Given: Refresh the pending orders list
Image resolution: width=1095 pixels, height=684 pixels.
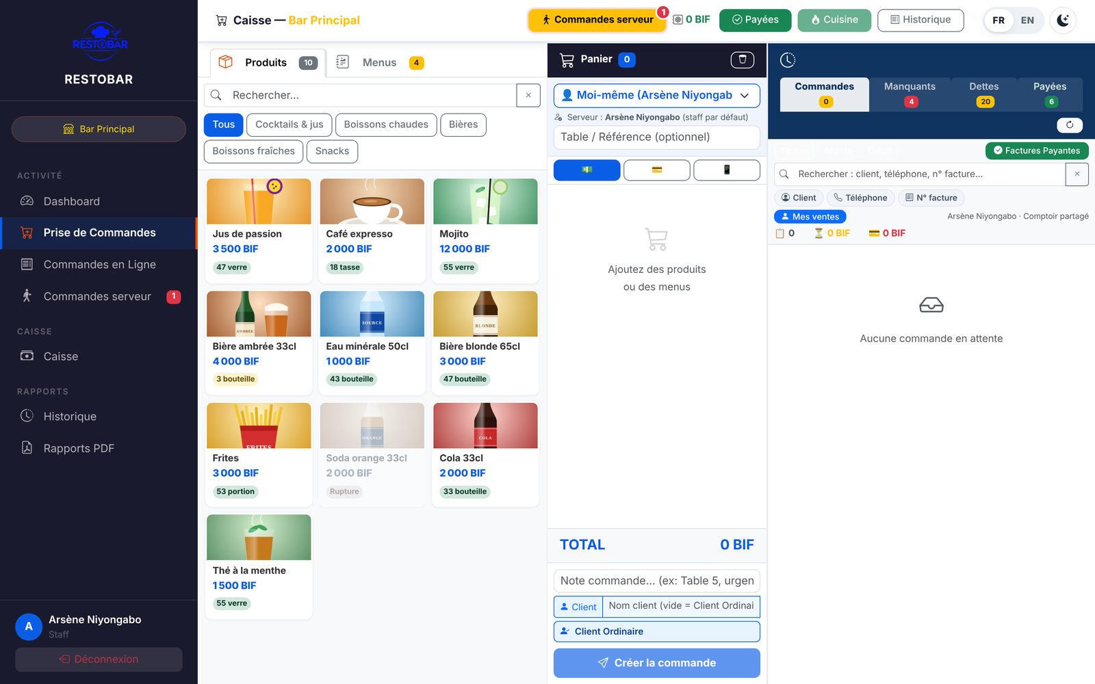Looking at the screenshot, I should click(1070, 124).
